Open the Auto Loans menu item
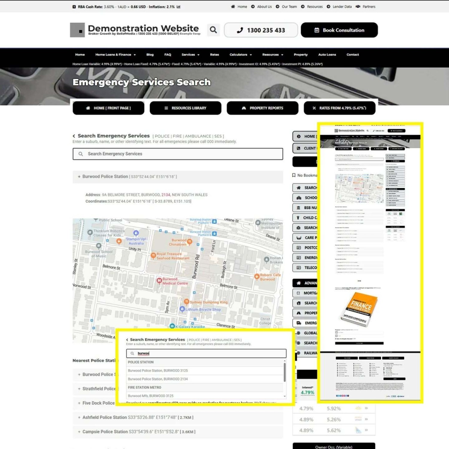 point(327,55)
